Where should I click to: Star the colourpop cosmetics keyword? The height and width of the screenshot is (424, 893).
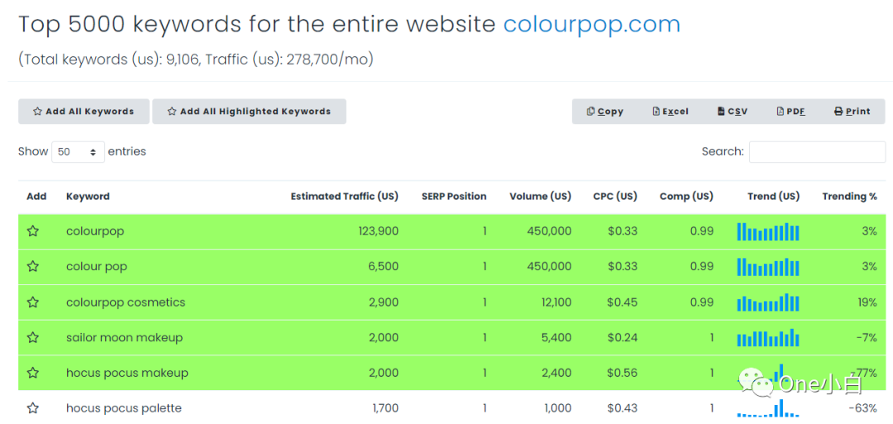33,303
